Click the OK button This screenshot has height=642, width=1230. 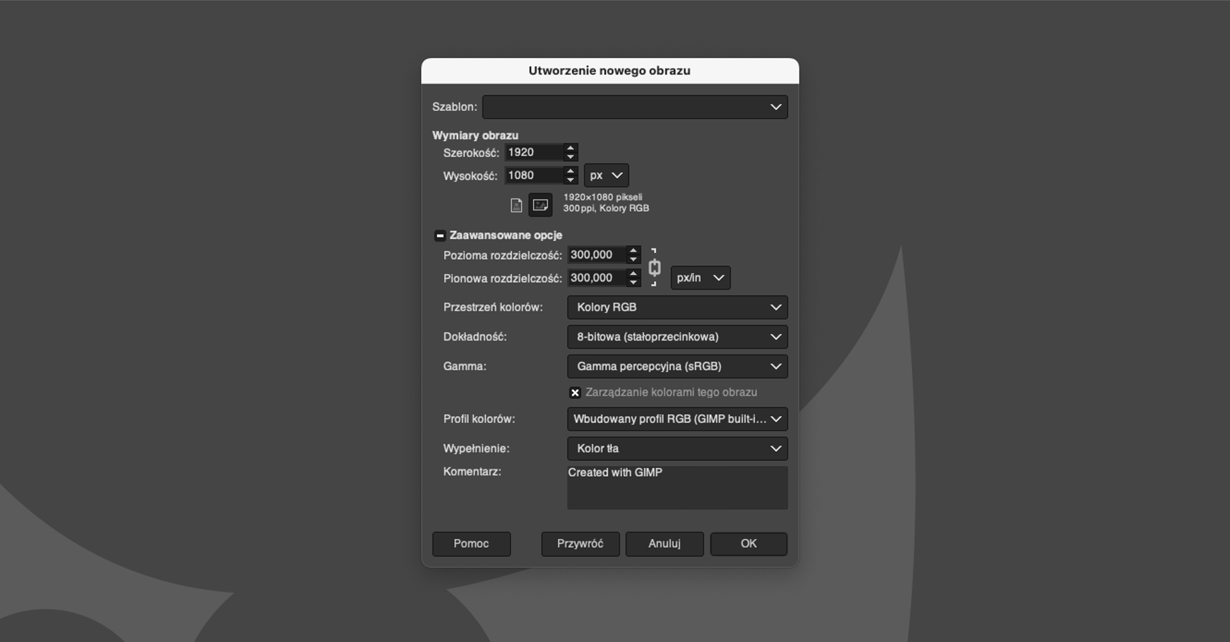click(x=748, y=544)
